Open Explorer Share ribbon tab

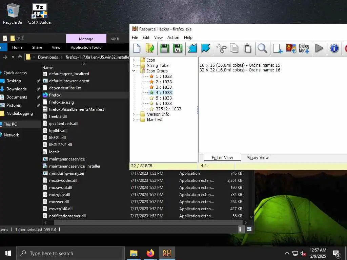pyautogui.click(x=37, y=47)
